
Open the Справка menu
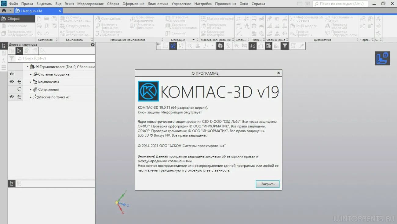[x=258, y=4]
